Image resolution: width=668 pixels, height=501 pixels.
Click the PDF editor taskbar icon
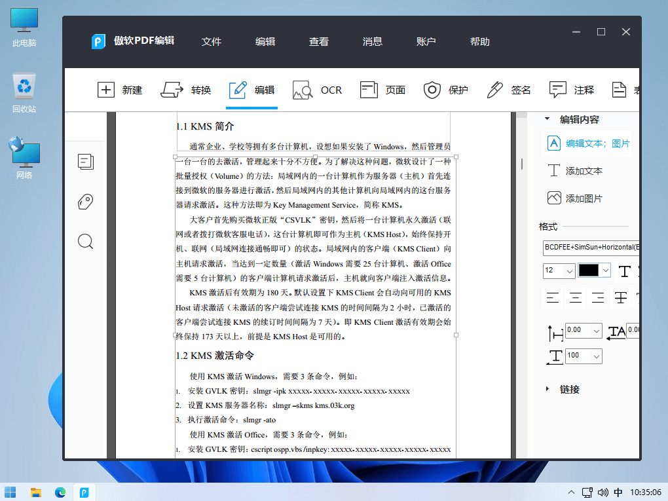[84, 492]
